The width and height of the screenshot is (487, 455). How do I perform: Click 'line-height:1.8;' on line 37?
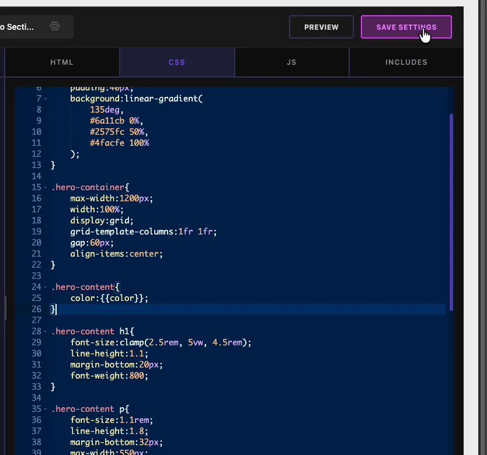pos(109,432)
